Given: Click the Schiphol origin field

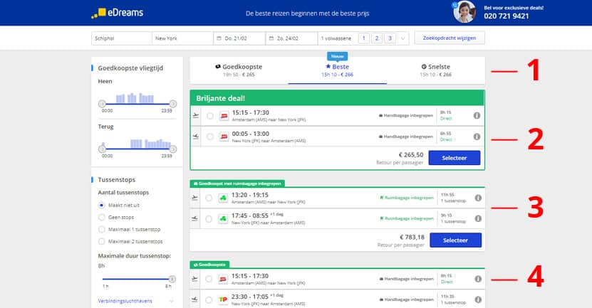Looking at the screenshot, I should 122,38.
